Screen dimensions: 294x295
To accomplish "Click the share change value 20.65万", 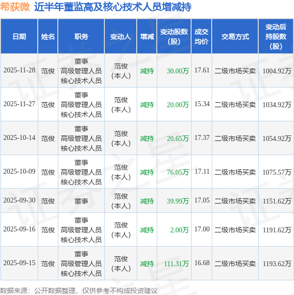I will pos(178,138).
